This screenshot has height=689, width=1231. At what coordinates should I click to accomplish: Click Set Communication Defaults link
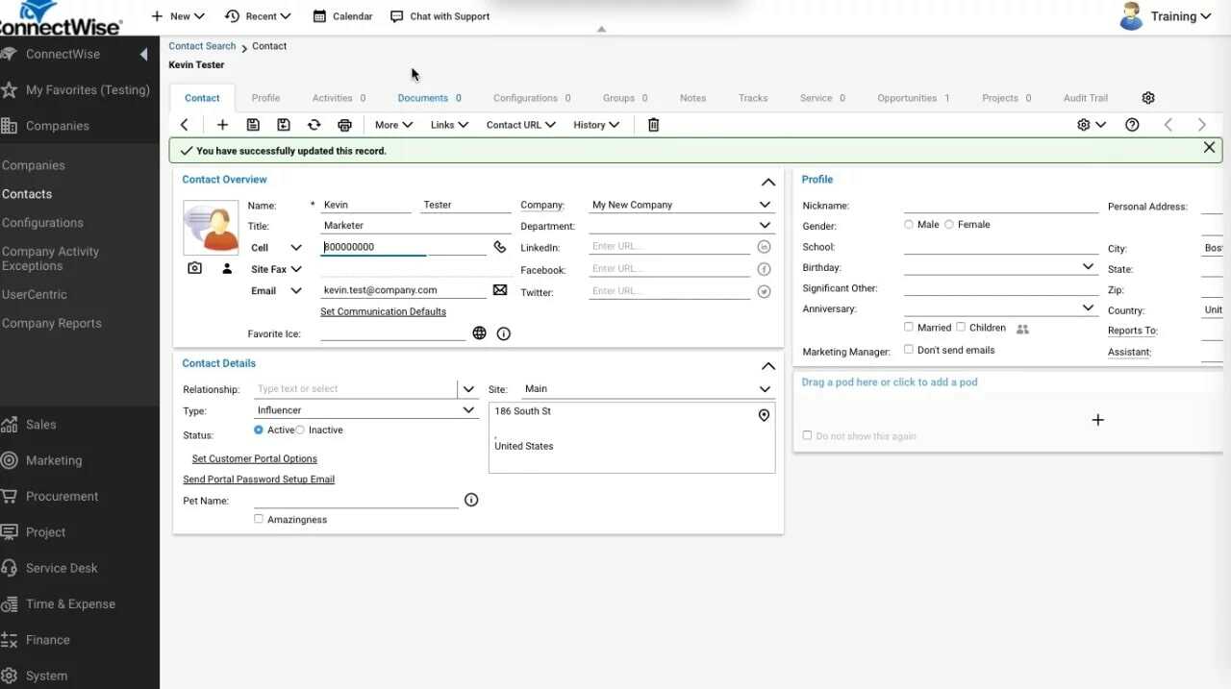383,311
